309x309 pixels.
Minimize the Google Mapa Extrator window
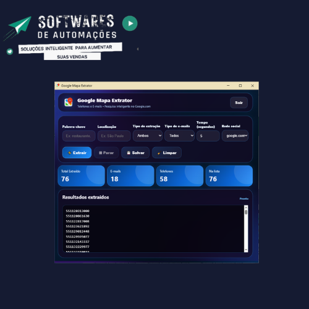(x=228, y=85)
